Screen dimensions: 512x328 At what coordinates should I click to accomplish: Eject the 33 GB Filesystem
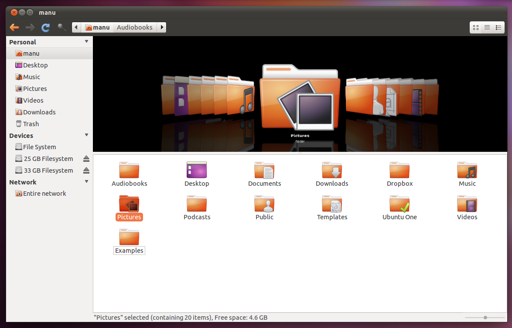(x=86, y=170)
